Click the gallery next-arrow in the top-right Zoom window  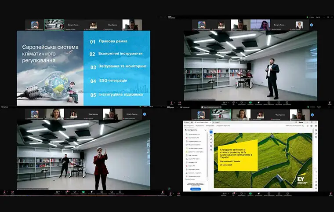pyautogui.click(x=311, y=25)
